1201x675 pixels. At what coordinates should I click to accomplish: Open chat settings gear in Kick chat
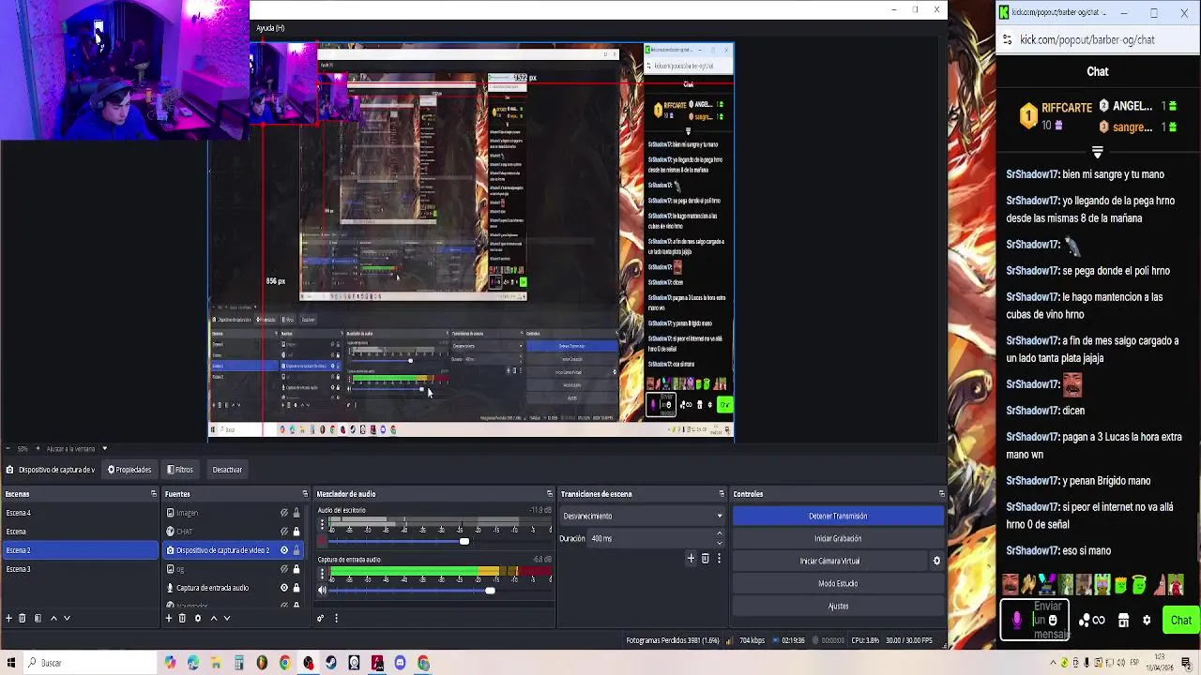[x=1147, y=621]
